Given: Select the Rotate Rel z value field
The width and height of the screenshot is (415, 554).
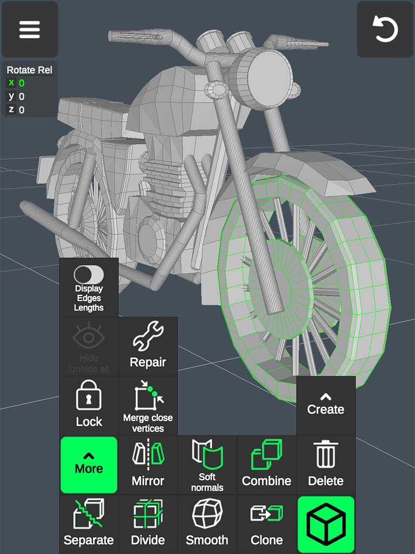Looking at the screenshot, I should click(x=22, y=110).
